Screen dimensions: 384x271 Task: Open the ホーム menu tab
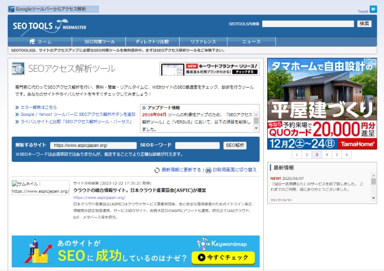click(40, 41)
